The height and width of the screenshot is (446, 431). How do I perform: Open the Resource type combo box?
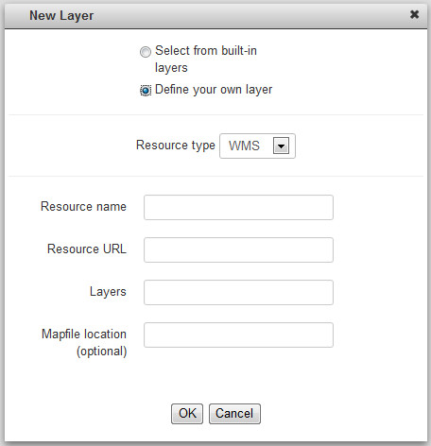pyautogui.click(x=257, y=146)
